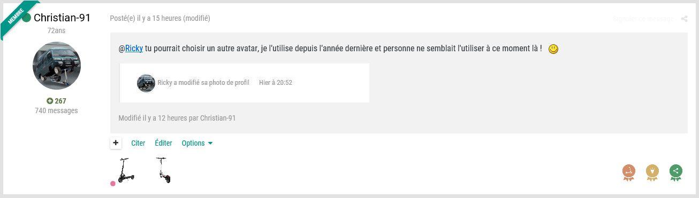The image size is (699, 198).
Task: Click the yellow smiley emoji in the post
Action: 553,49
